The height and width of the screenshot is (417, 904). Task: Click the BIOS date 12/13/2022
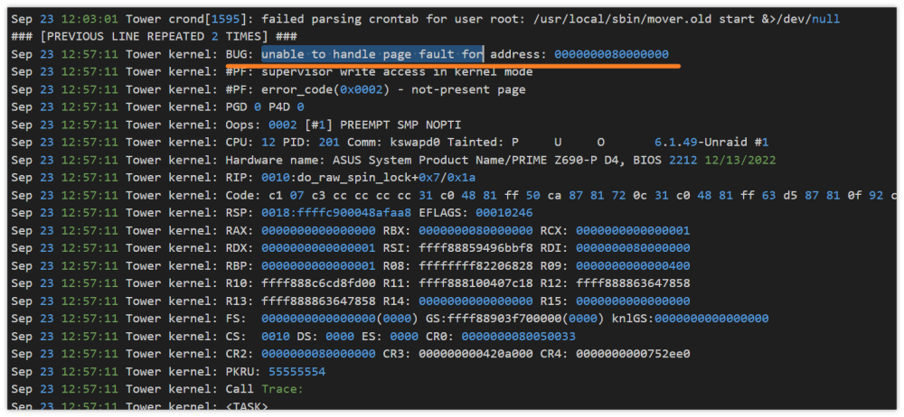740,161
